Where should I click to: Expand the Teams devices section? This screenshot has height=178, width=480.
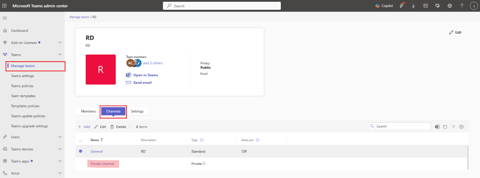tap(60, 149)
